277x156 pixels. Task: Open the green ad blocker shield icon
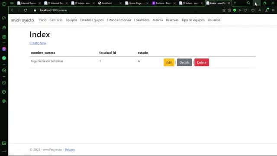click(x=235, y=10)
